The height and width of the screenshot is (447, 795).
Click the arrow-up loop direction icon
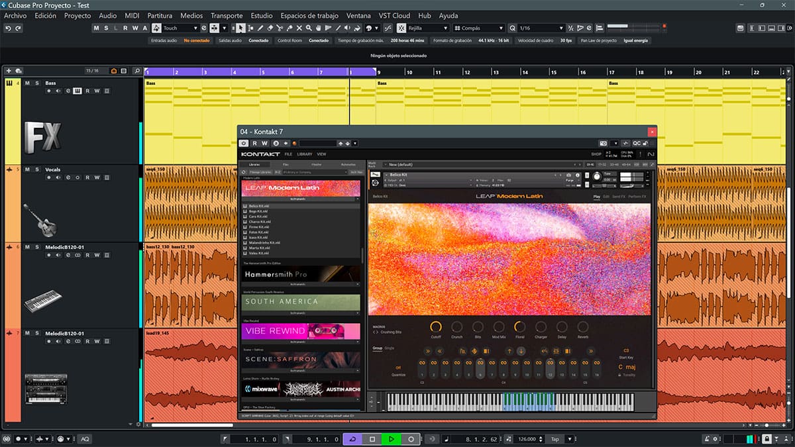point(509,351)
